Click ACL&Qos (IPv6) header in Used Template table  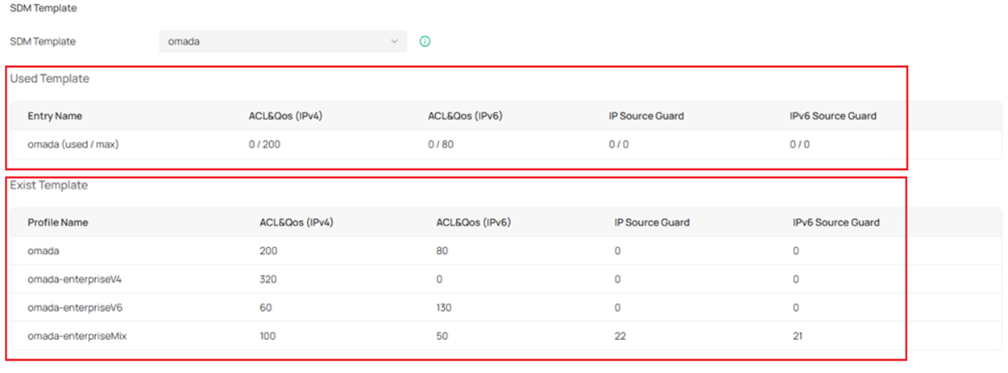[465, 116]
